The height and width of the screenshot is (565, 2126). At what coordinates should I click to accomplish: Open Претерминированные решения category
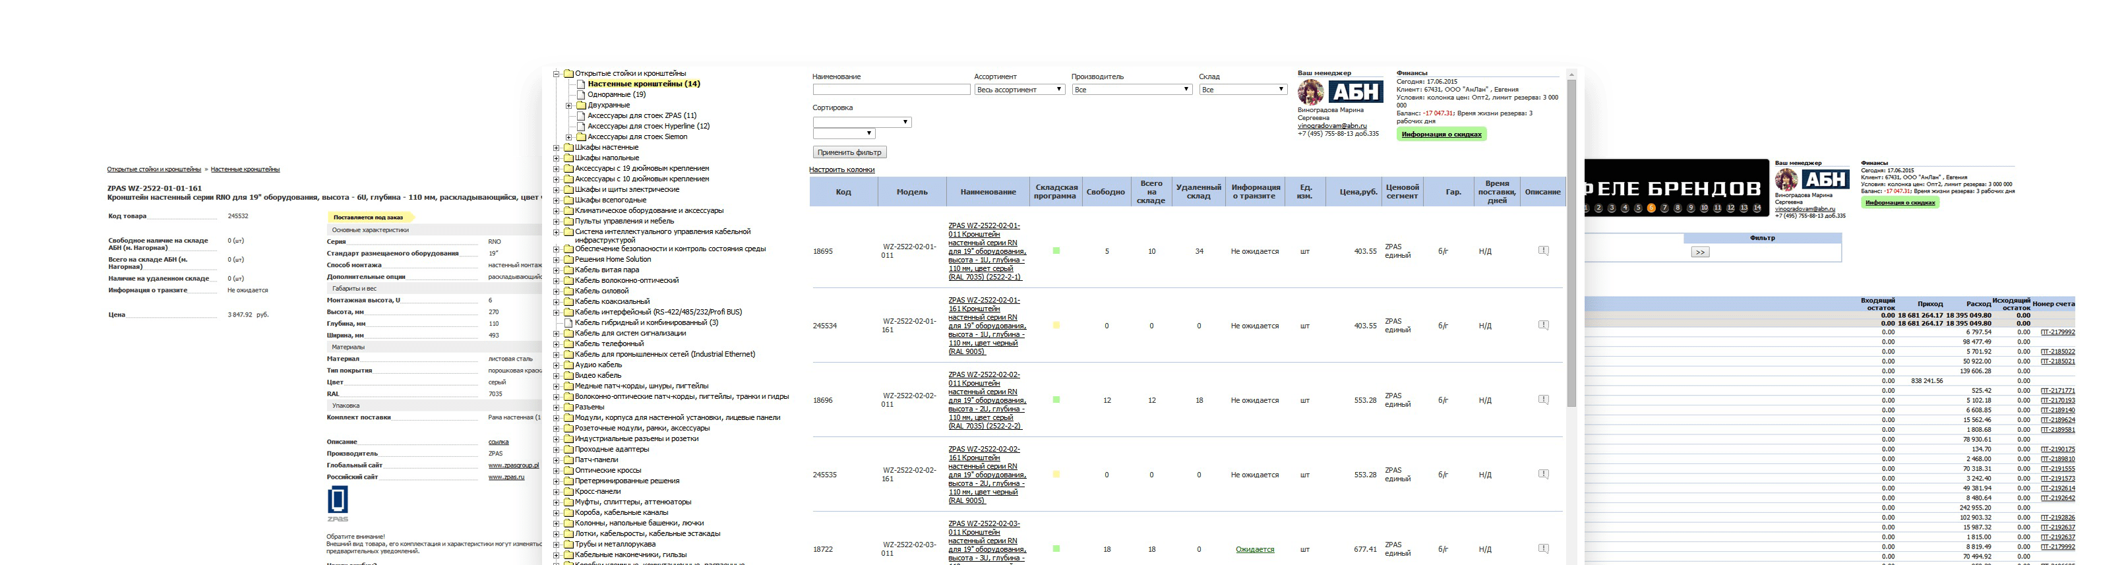(627, 481)
